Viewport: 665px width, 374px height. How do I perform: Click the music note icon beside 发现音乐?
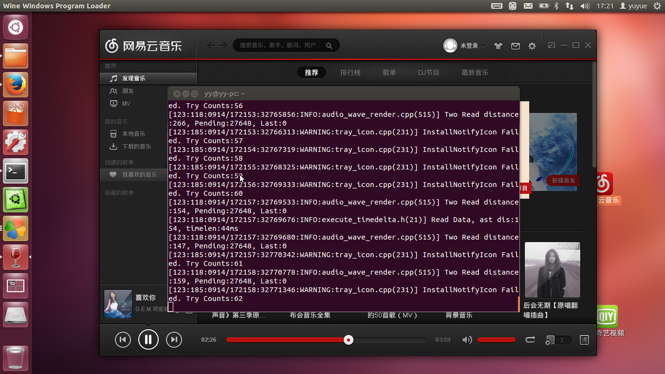point(113,78)
